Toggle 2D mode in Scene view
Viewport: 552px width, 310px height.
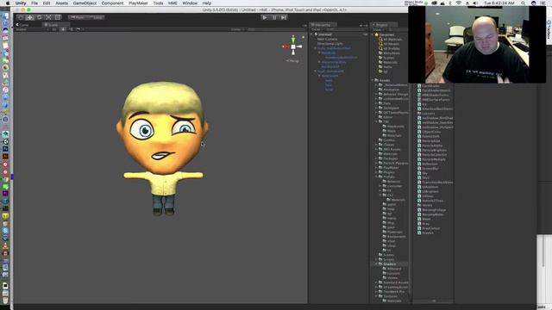[54, 29]
